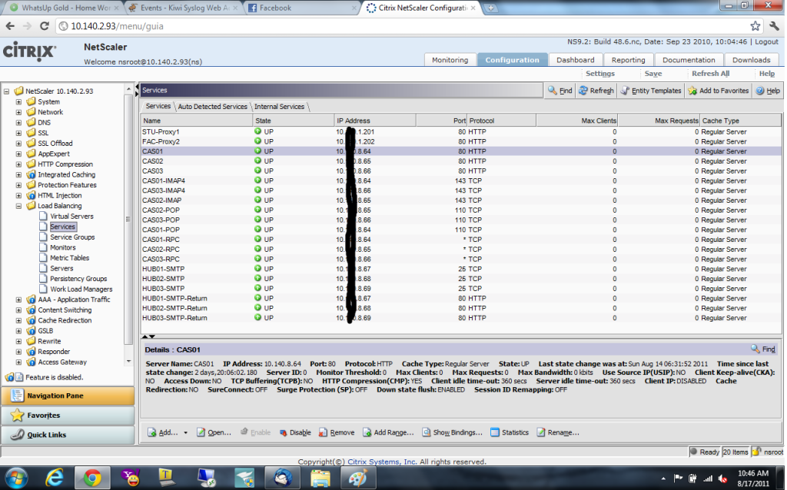
Task: Click Find icon in Details panel
Action: [x=755, y=349]
